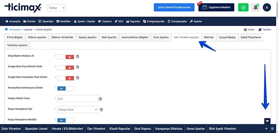Viewport: 278px width, 133px height.
Task: Click the Anasayfa breadcrumb link
Action: pos(15,30)
